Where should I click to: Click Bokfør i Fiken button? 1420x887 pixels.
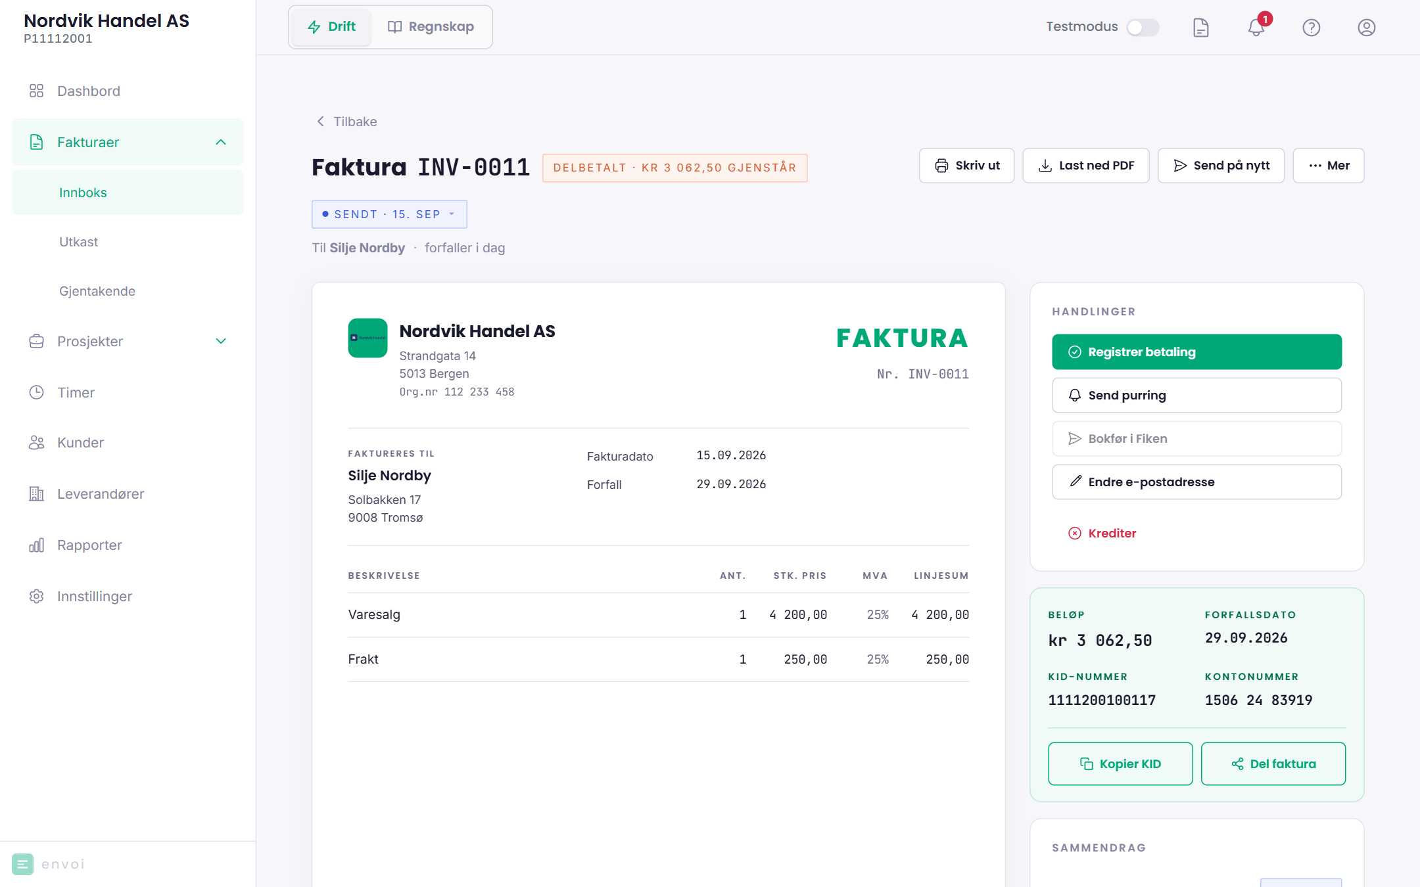point(1196,439)
